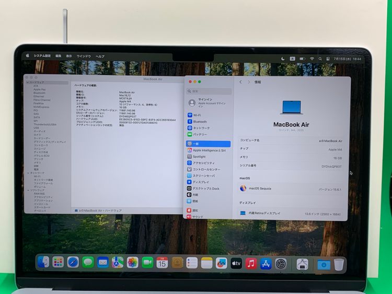Launch Apple TV from Dock
Image resolution: width=392 pixels, height=294 pixels.
click(x=236, y=264)
